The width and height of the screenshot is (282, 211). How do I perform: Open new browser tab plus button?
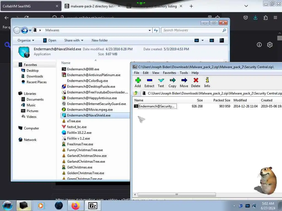click(x=191, y=6)
